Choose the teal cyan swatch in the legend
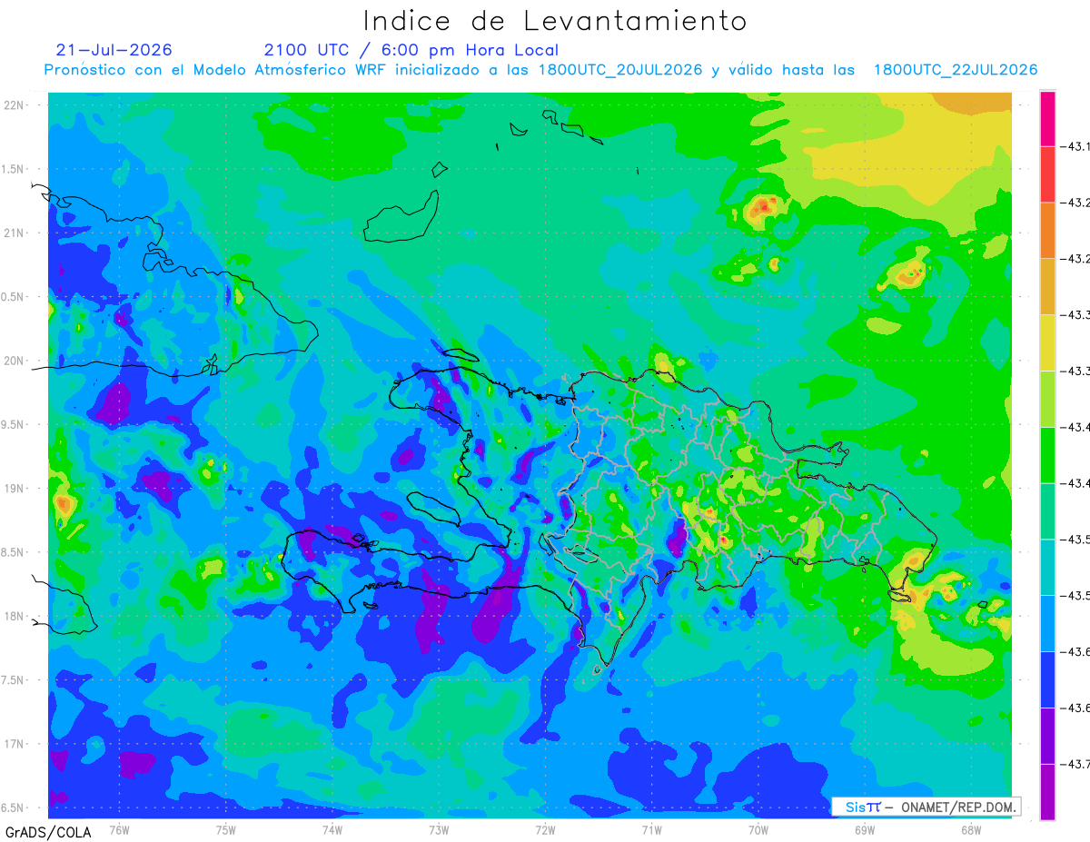The width and height of the screenshot is (1090, 842). click(1047, 568)
